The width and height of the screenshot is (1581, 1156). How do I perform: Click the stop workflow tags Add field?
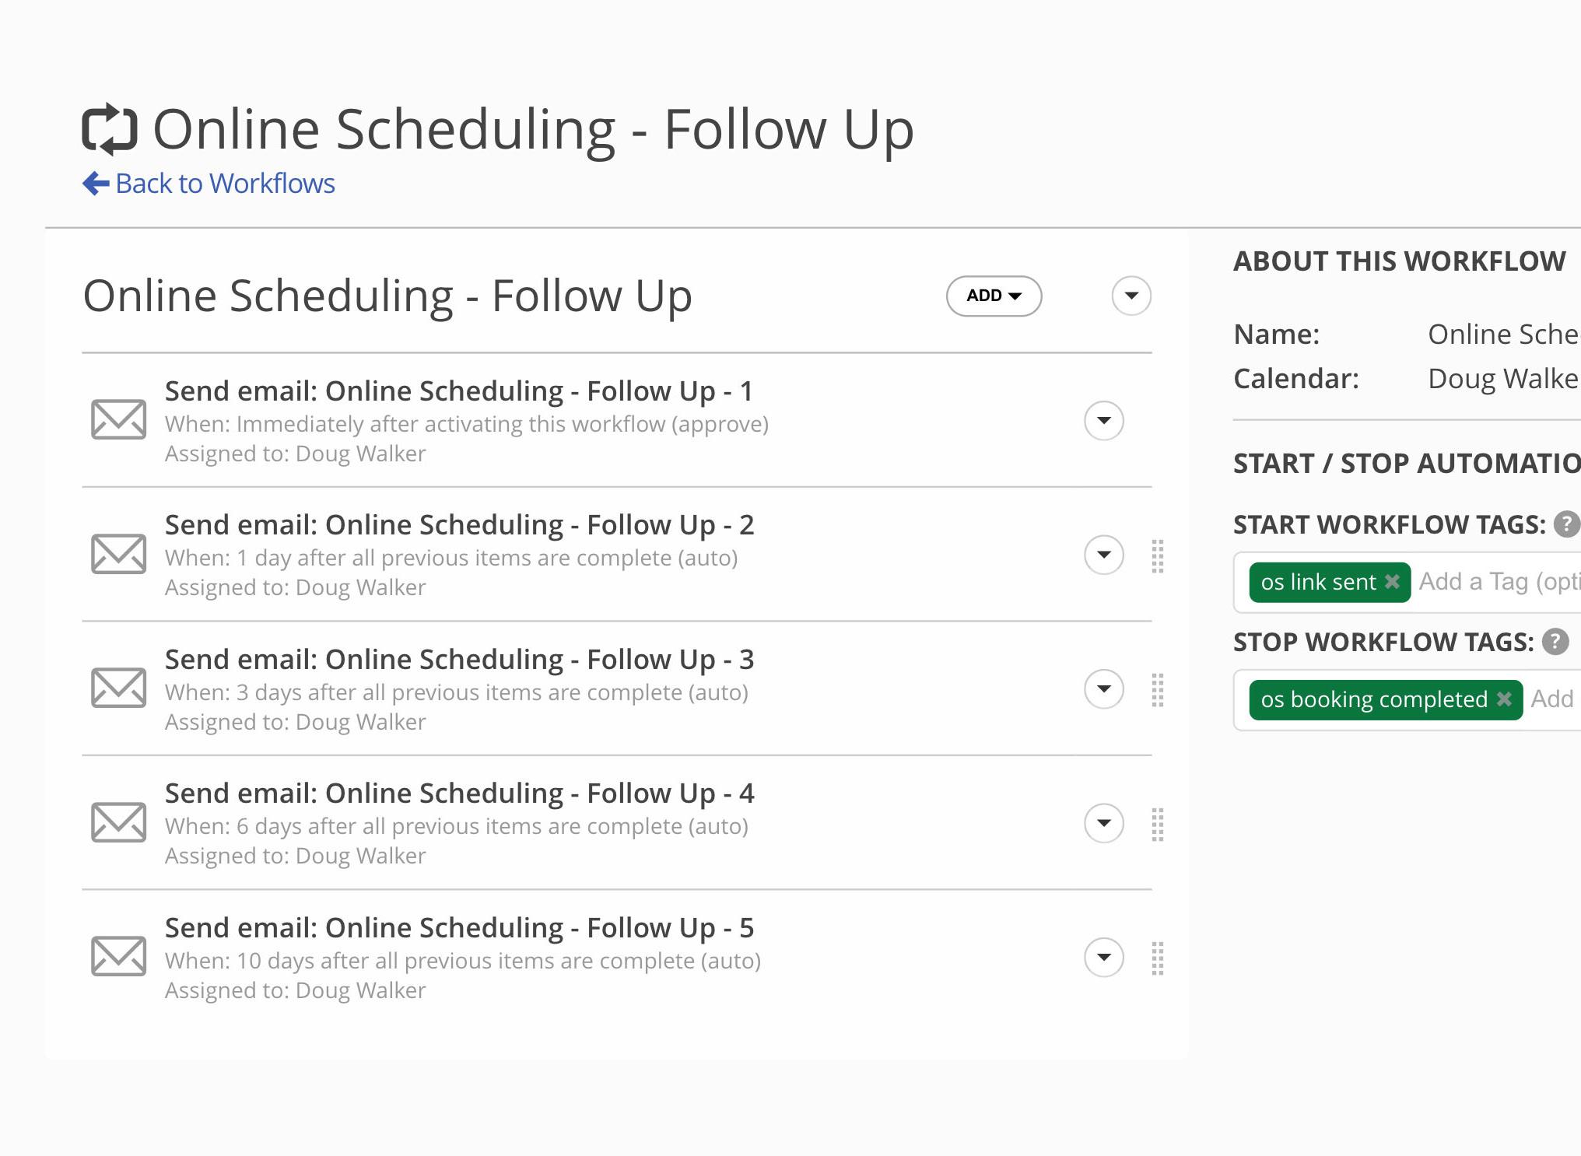[x=1553, y=699]
